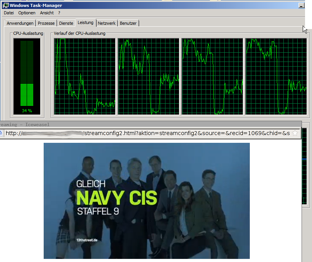Click the 'Verlauf der CPU-Auslastung' label

[80, 33]
